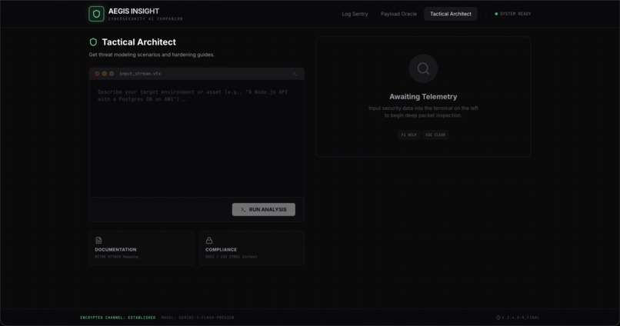Click the threat modeling scenarios description text

tap(152, 55)
